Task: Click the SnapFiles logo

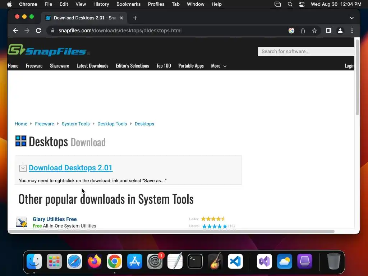Action: click(49, 50)
